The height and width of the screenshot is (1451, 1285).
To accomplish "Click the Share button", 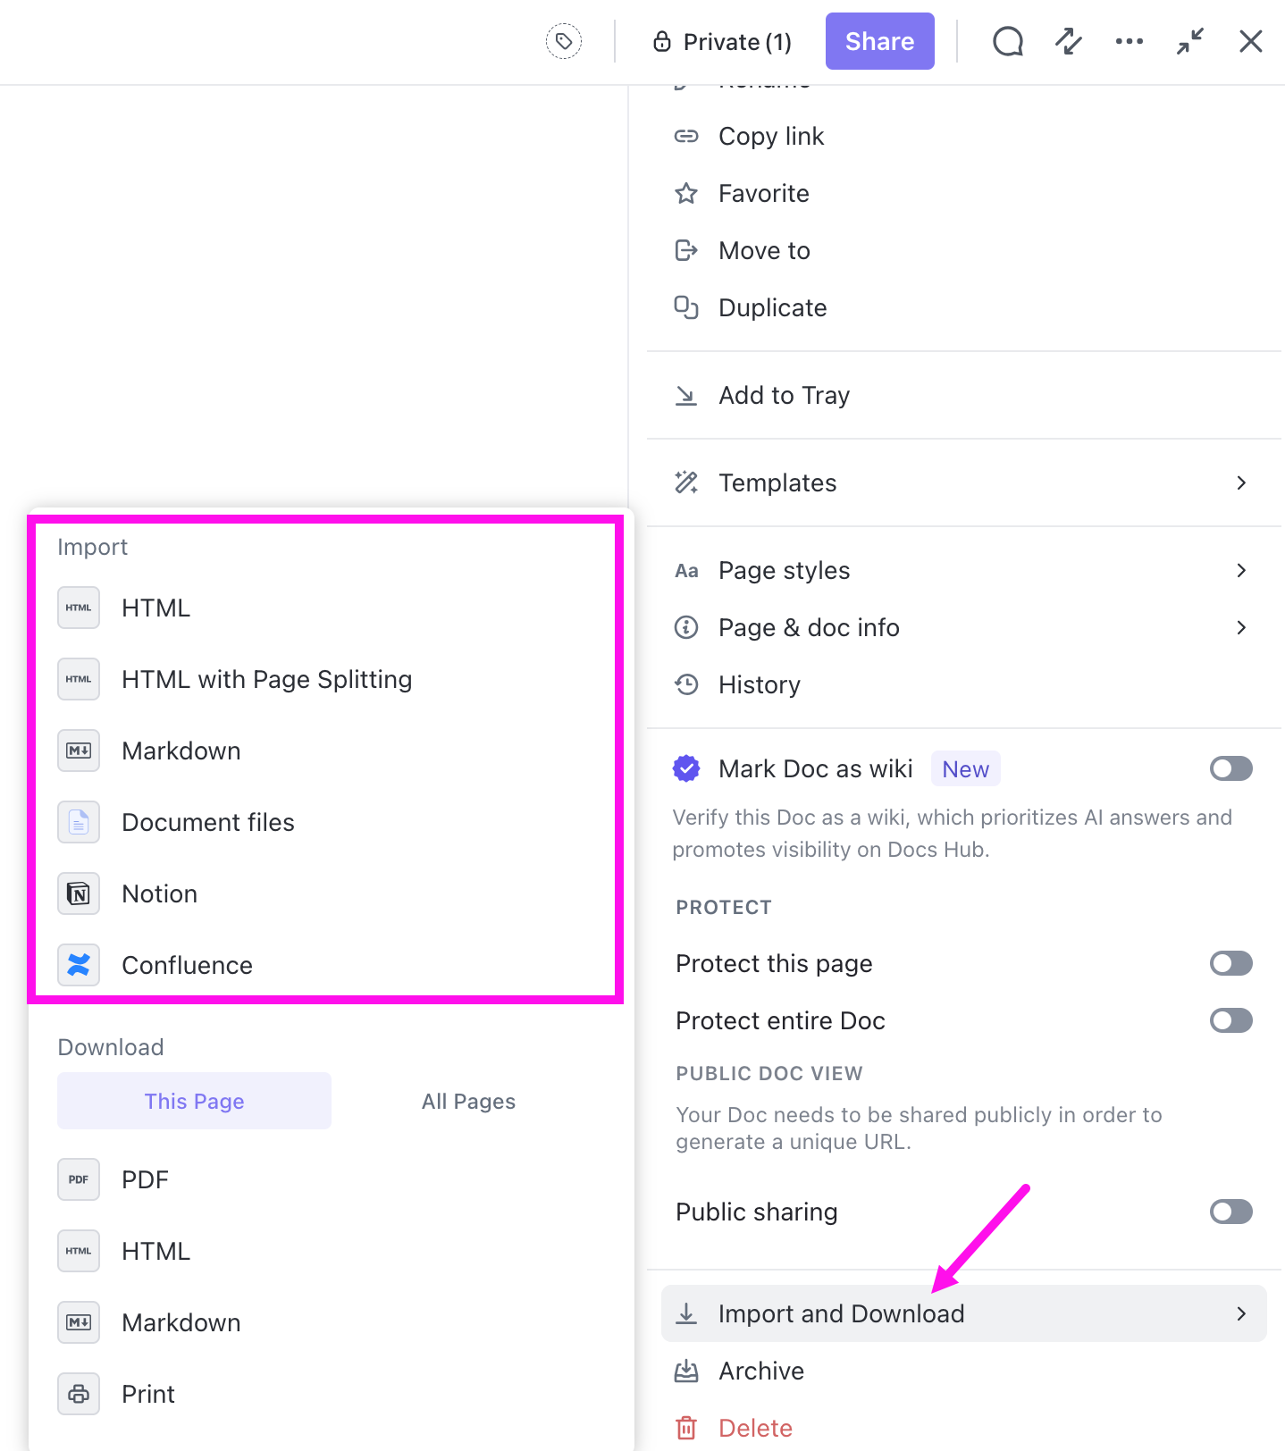I will (x=879, y=41).
